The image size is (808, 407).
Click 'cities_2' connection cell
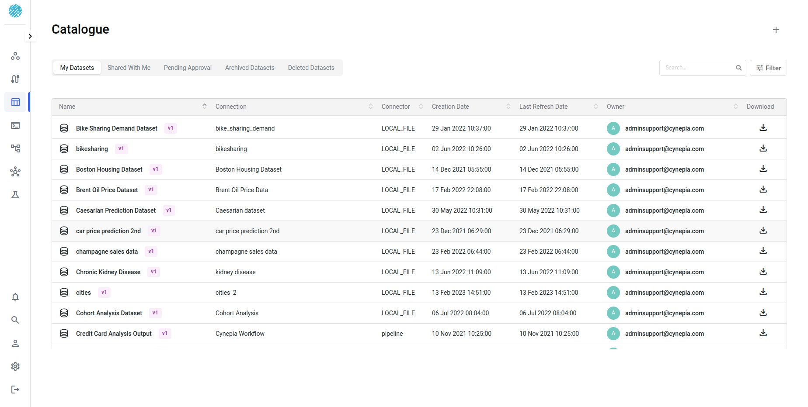[x=226, y=293]
